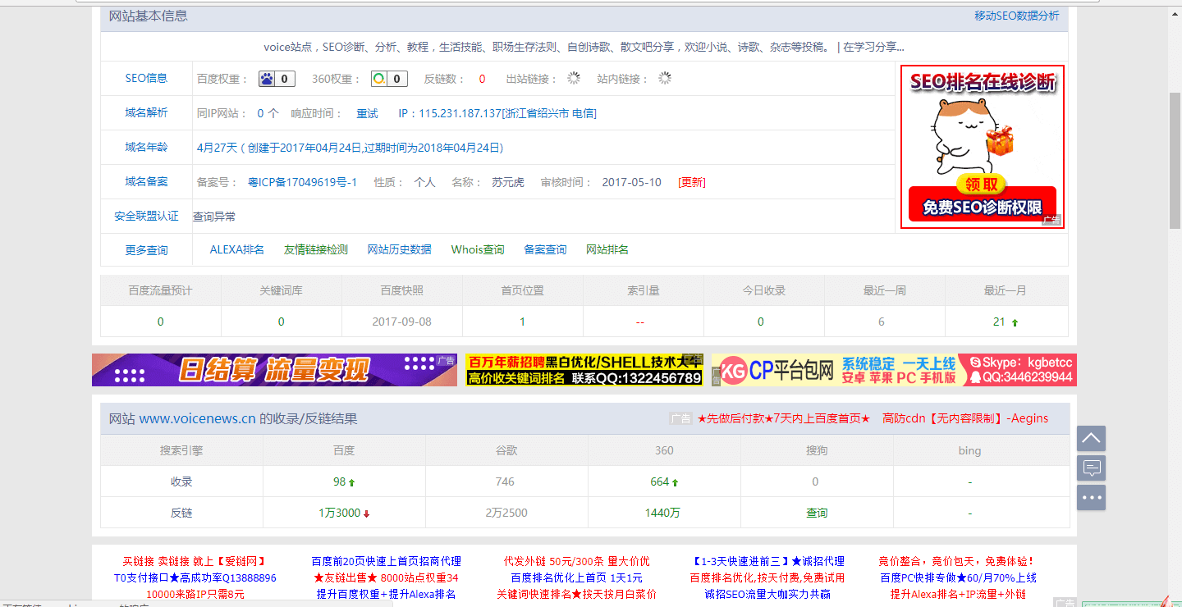Click the 先做后付款 7天内上百度首页 ad link
Viewport: 1182px width, 607px height.
[x=784, y=418]
